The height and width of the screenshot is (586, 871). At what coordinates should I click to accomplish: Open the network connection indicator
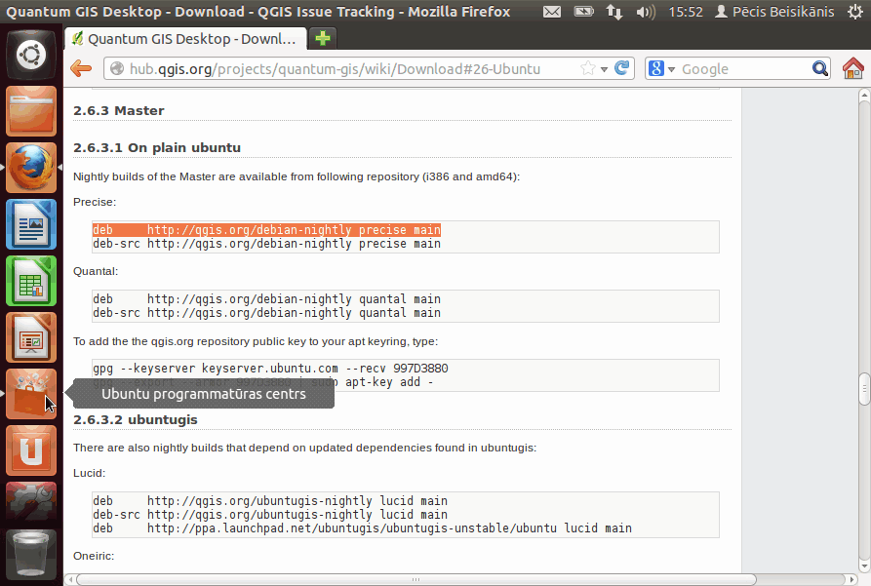point(614,12)
